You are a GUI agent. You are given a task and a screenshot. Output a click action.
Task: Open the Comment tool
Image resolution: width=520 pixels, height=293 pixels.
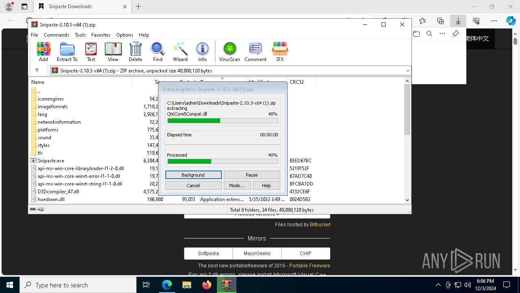pos(256,52)
